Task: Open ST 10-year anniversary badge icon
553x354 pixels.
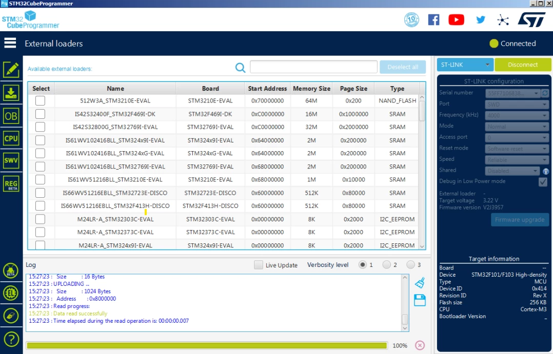Action: 411,20
